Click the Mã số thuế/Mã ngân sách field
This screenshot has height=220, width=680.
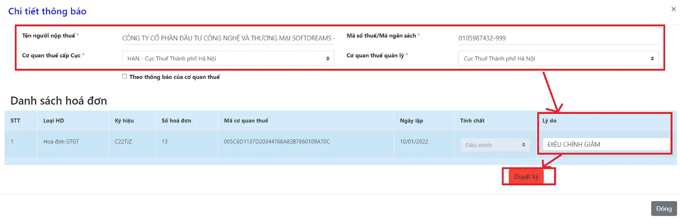[x=559, y=38]
